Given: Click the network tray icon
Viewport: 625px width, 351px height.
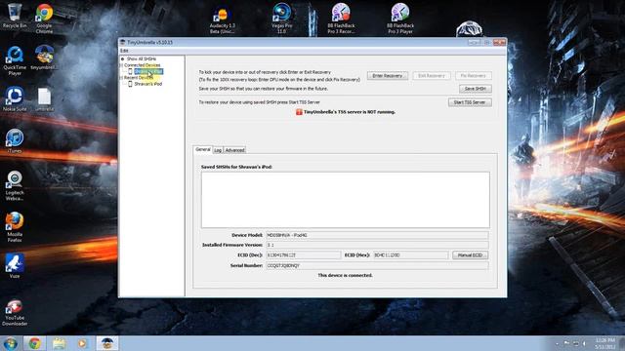Looking at the screenshot, I should (575, 343).
